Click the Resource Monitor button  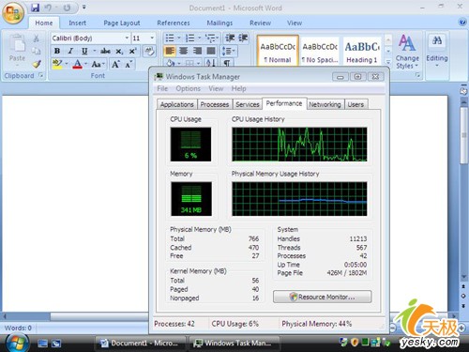tap(322, 297)
